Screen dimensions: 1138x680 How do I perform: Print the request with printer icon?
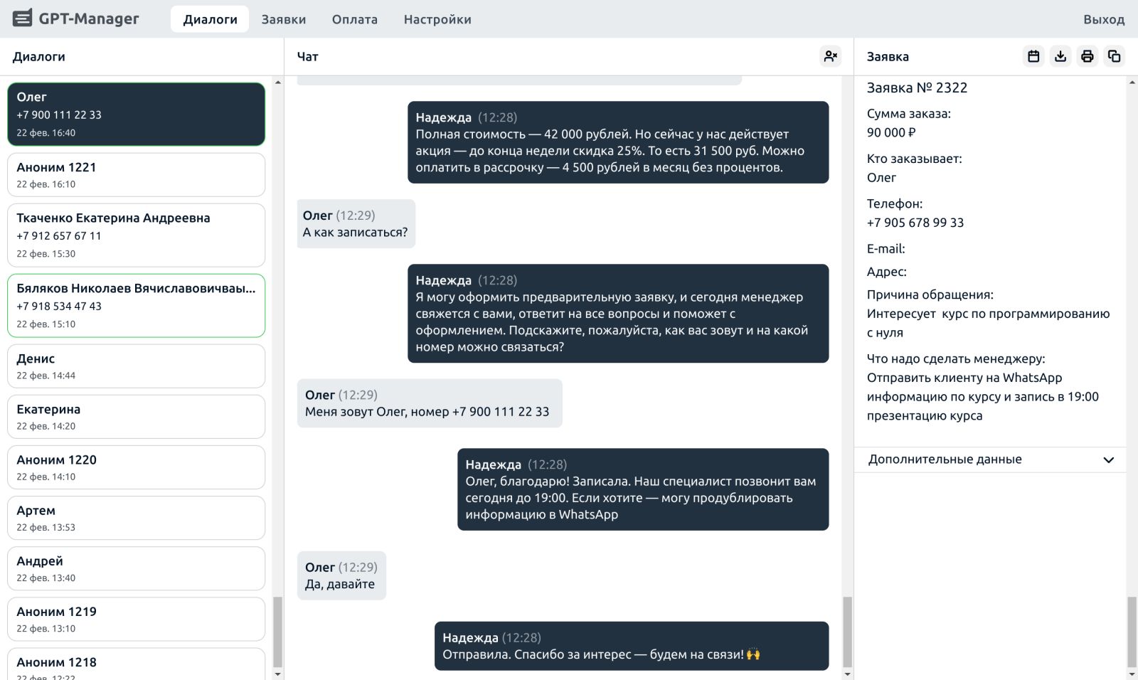1087,56
